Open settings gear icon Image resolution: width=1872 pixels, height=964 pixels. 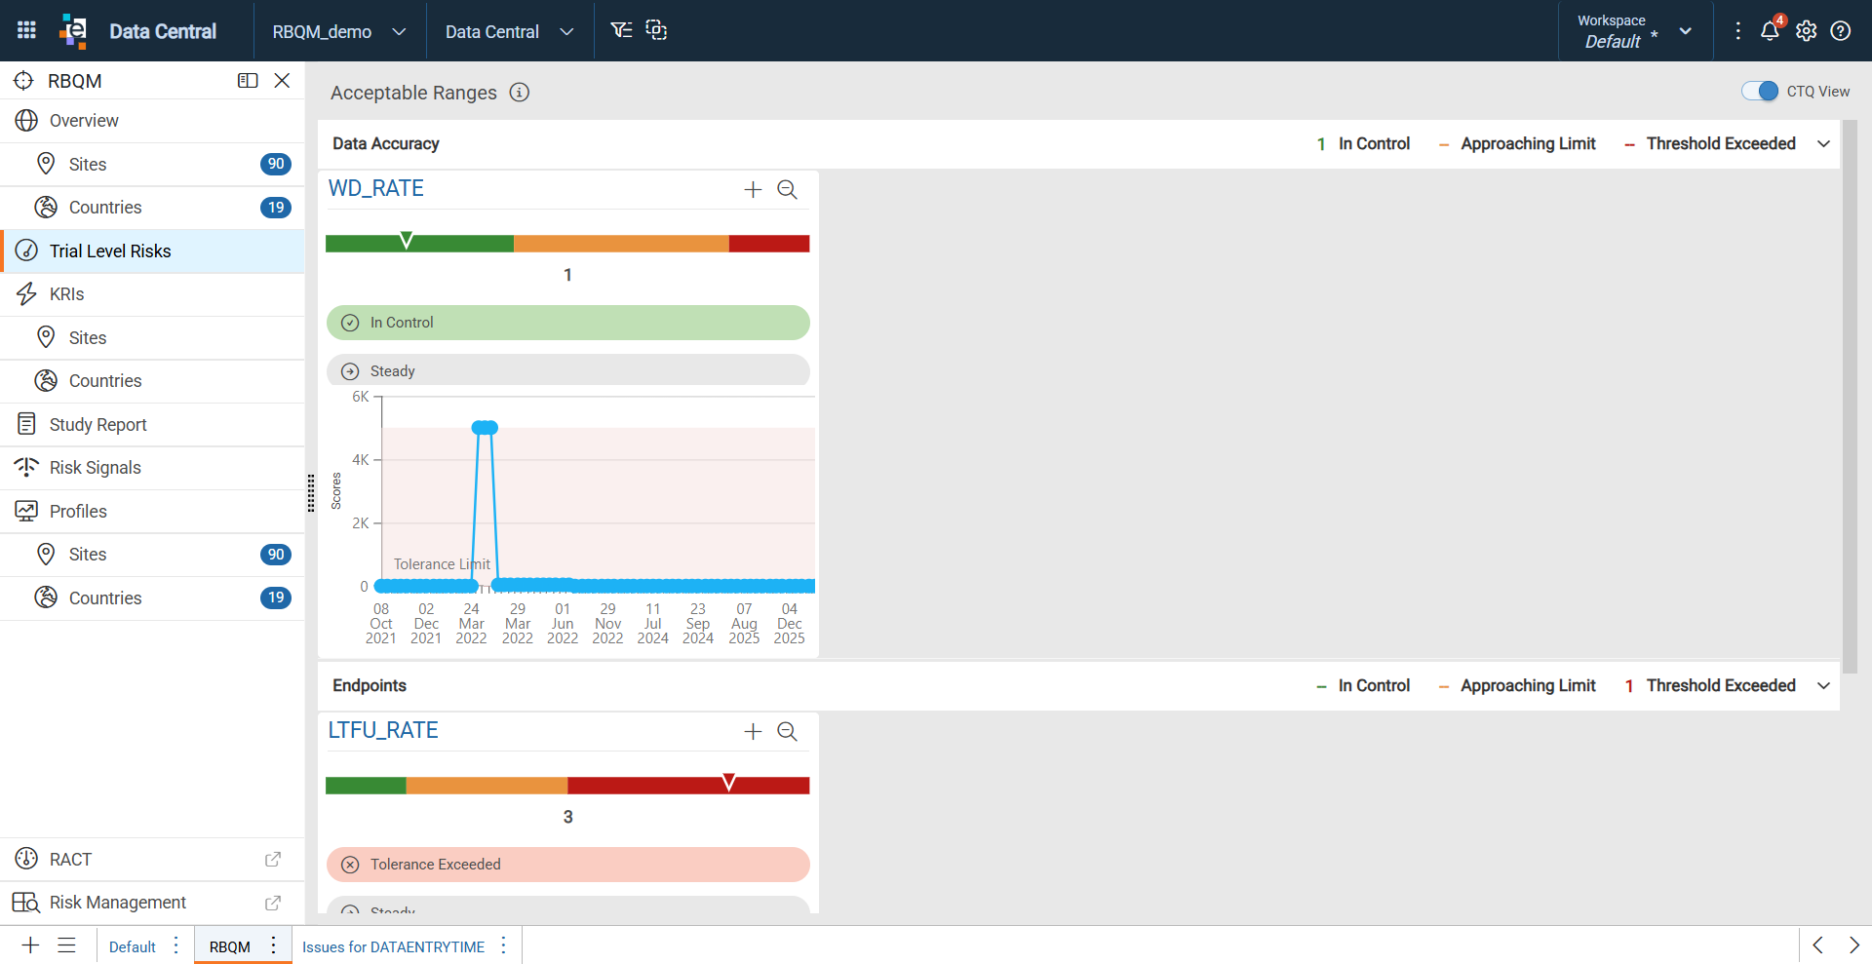point(1807,30)
